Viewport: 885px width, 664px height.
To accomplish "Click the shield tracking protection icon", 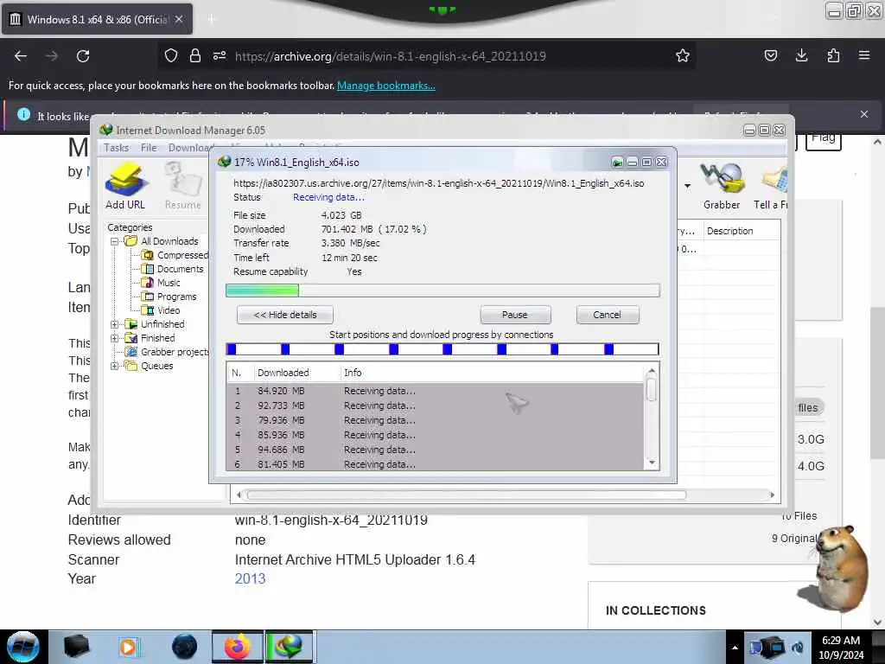I will (x=171, y=55).
